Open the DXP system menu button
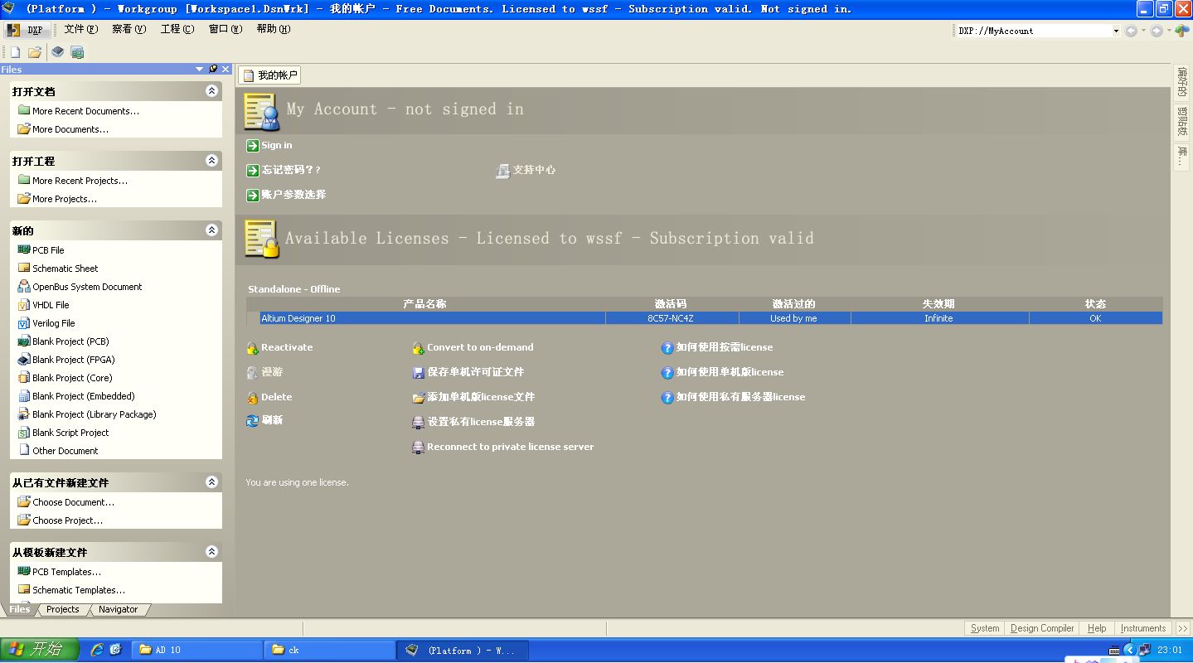 (26, 30)
